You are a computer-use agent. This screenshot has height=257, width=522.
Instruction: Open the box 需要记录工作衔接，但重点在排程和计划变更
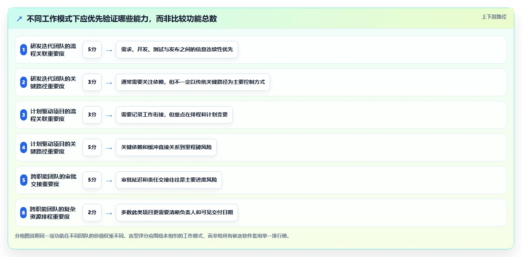pyautogui.click(x=174, y=115)
